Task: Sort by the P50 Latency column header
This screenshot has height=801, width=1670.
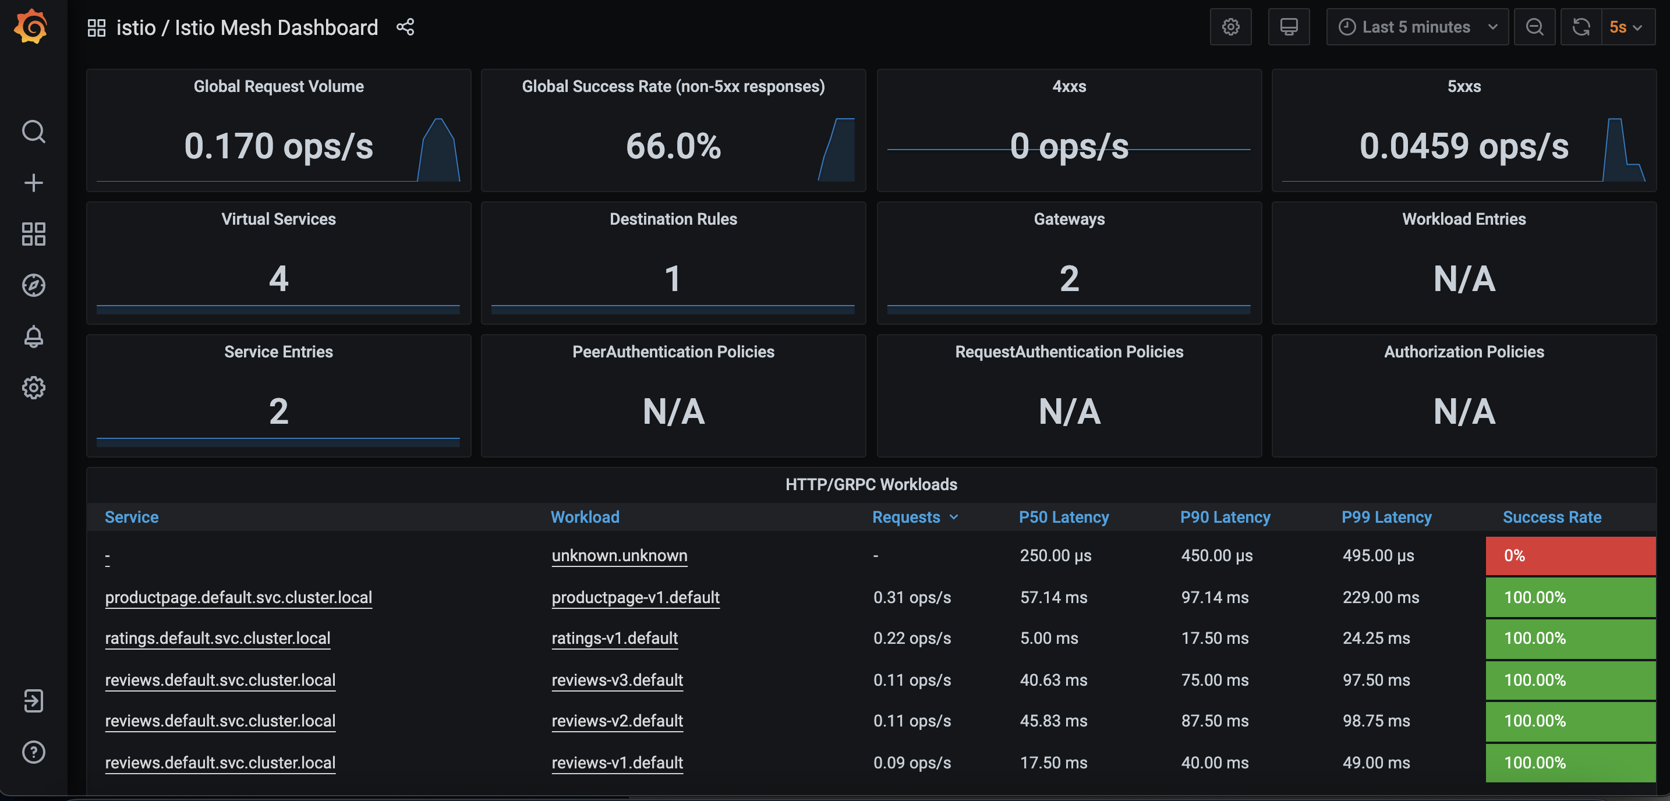Action: 1063,517
